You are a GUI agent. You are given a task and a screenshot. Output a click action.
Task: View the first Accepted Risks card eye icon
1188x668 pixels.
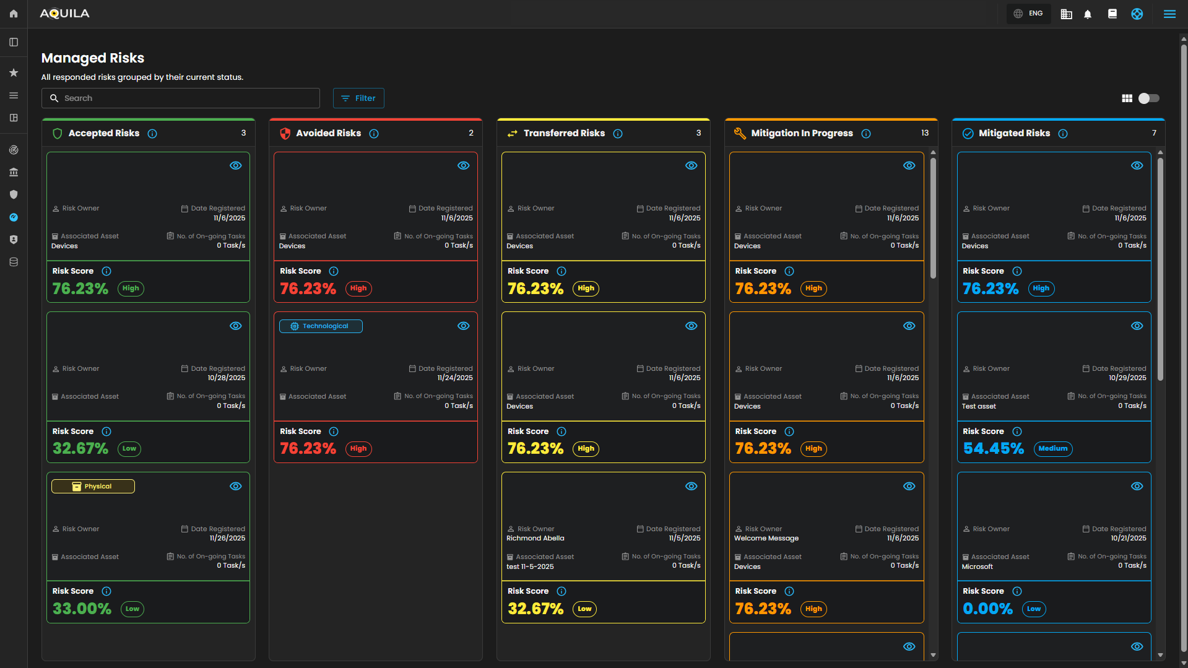pyautogui.click(x=236, y=165)
